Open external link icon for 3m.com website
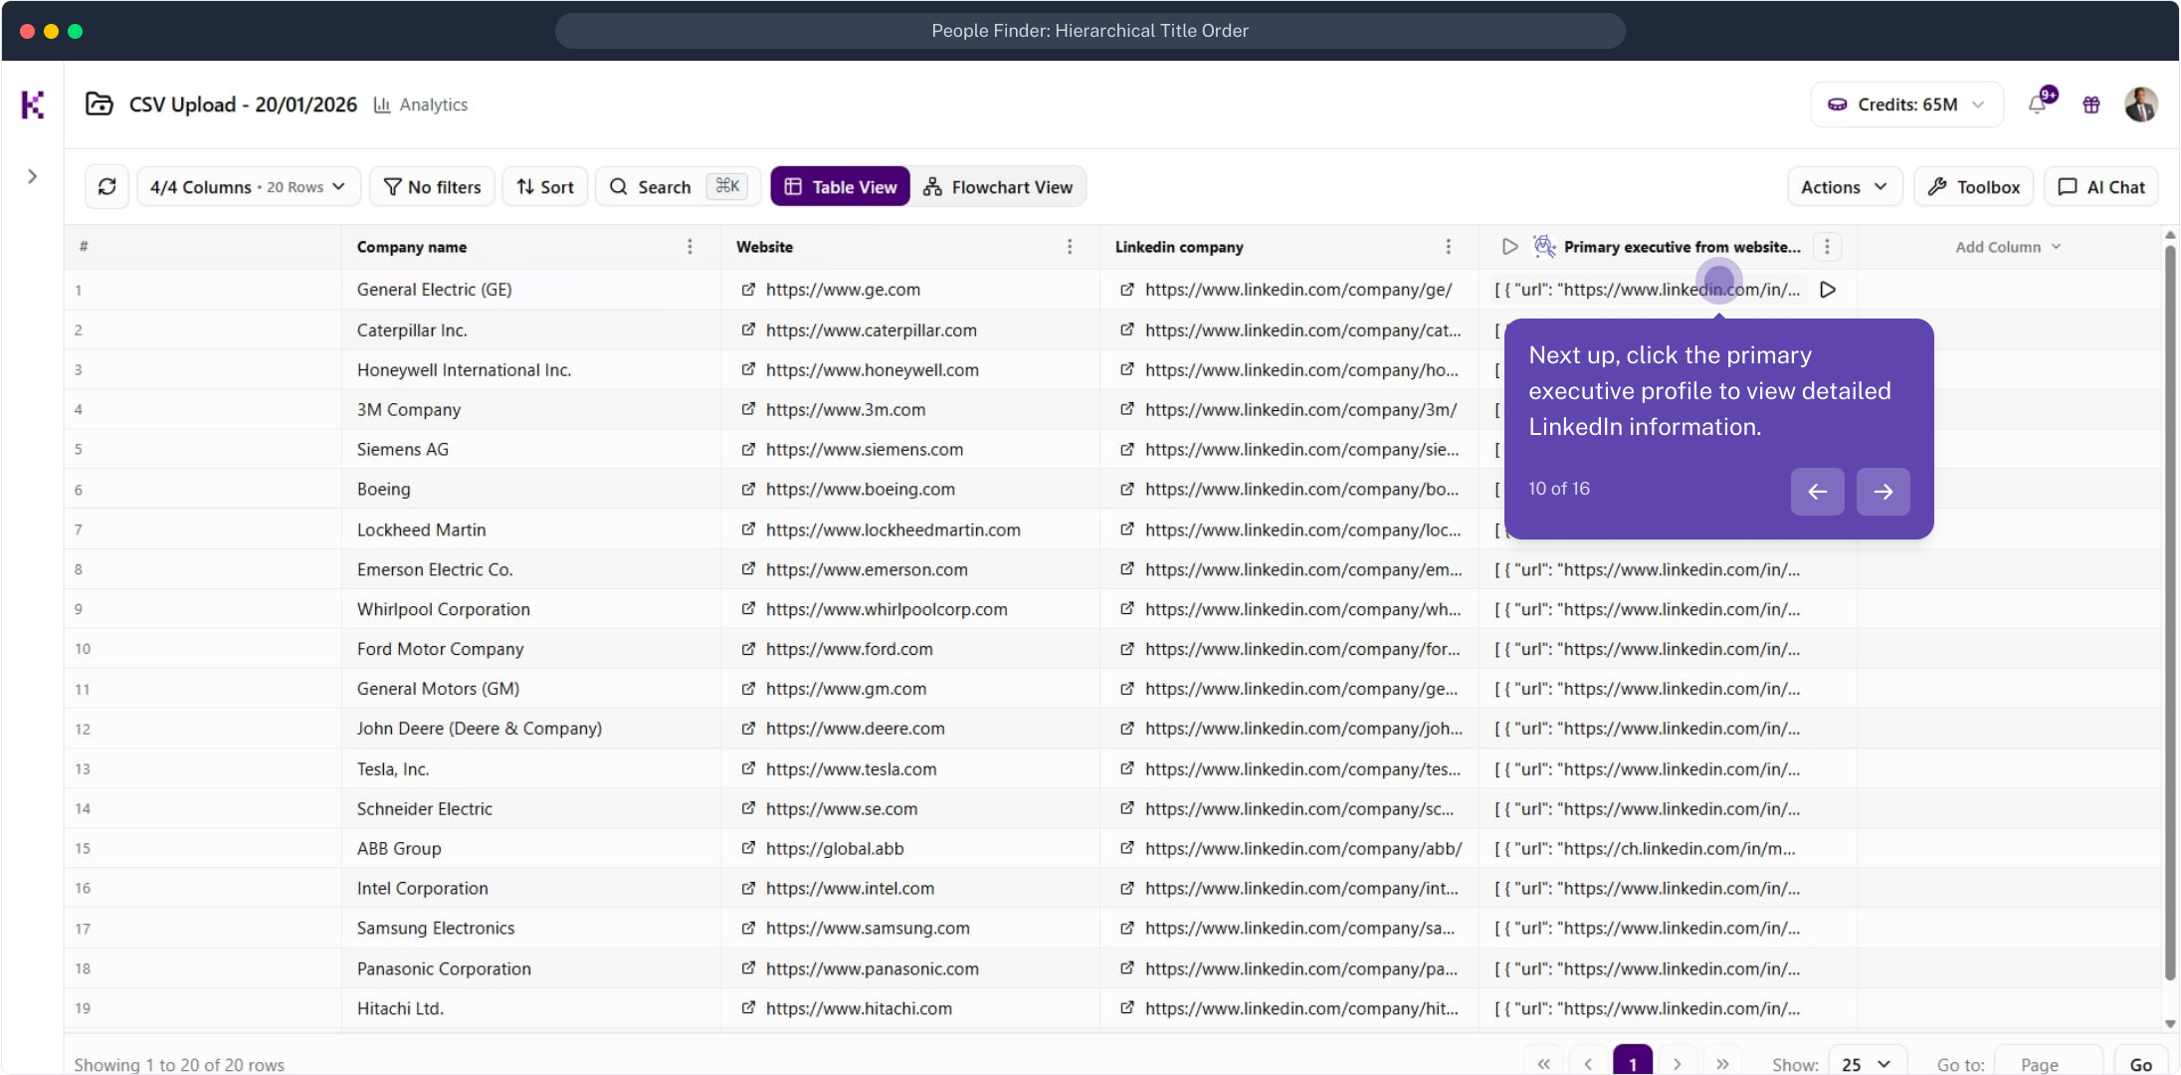 coord(748,409)
